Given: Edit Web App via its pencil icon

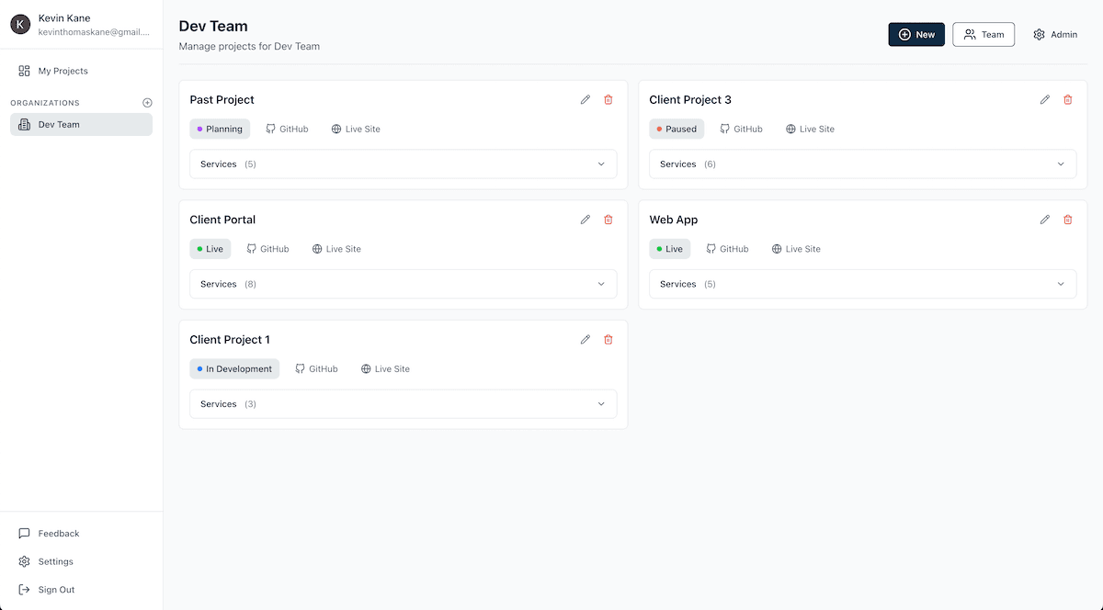Looking at the screenshot, I should pos(1045,220).
